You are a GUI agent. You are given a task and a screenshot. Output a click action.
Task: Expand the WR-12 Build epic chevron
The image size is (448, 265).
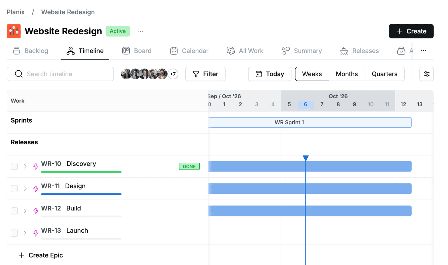(25, 211)
